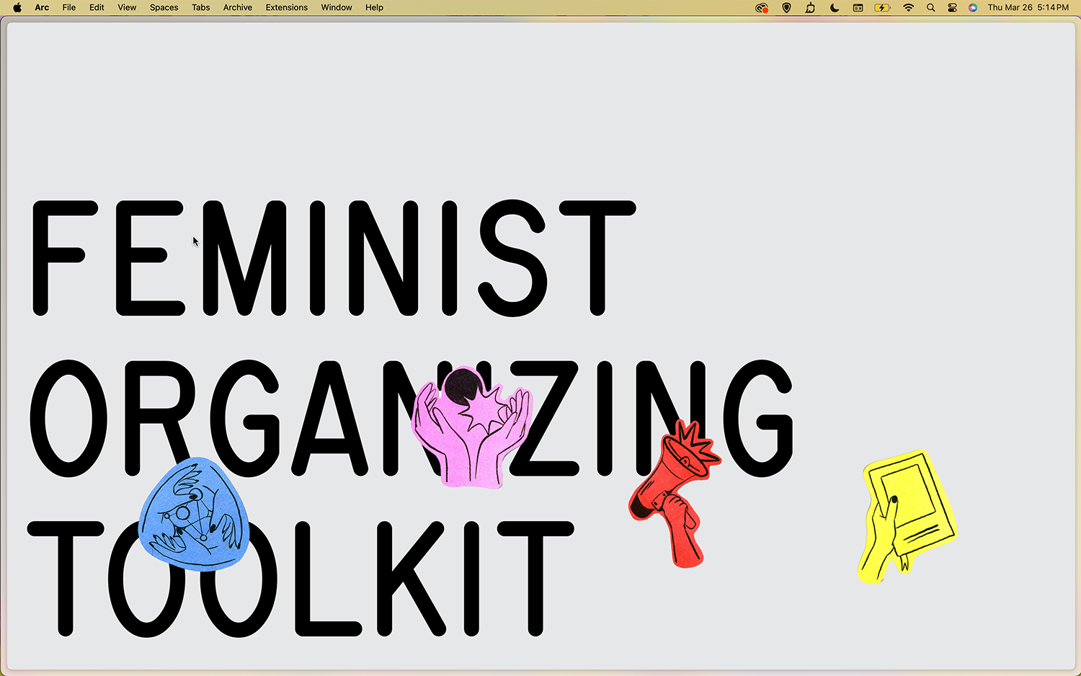Screen dimensions: 1081x676
Task: Open the Archive menu
Action: 237,8
